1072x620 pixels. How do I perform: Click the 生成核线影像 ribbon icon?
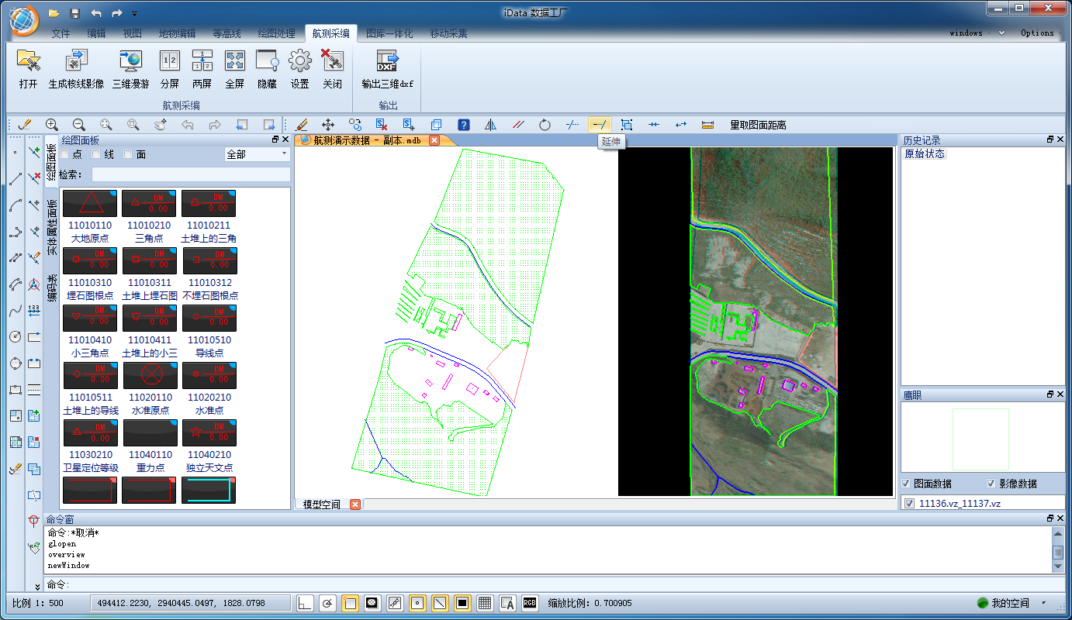[76, 61]
